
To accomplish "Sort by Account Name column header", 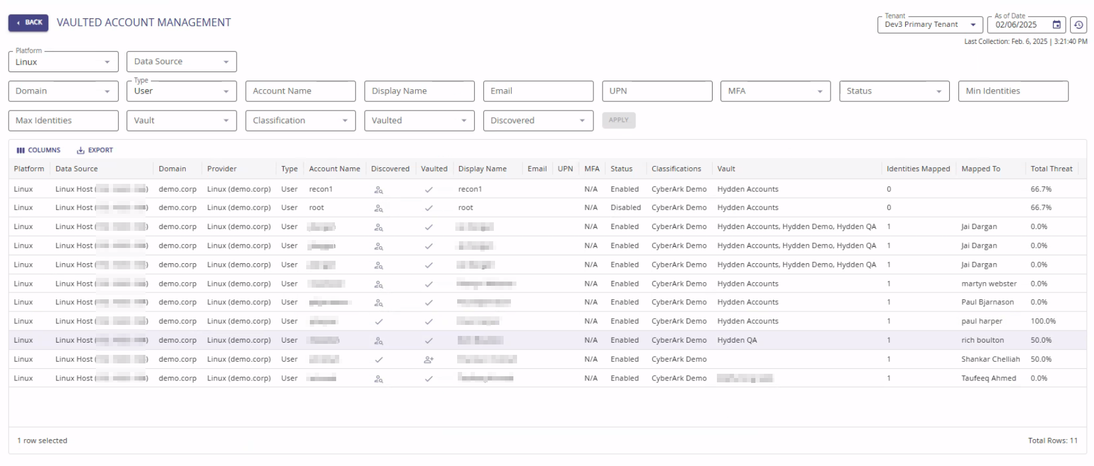I will click(x=334, y=169).
